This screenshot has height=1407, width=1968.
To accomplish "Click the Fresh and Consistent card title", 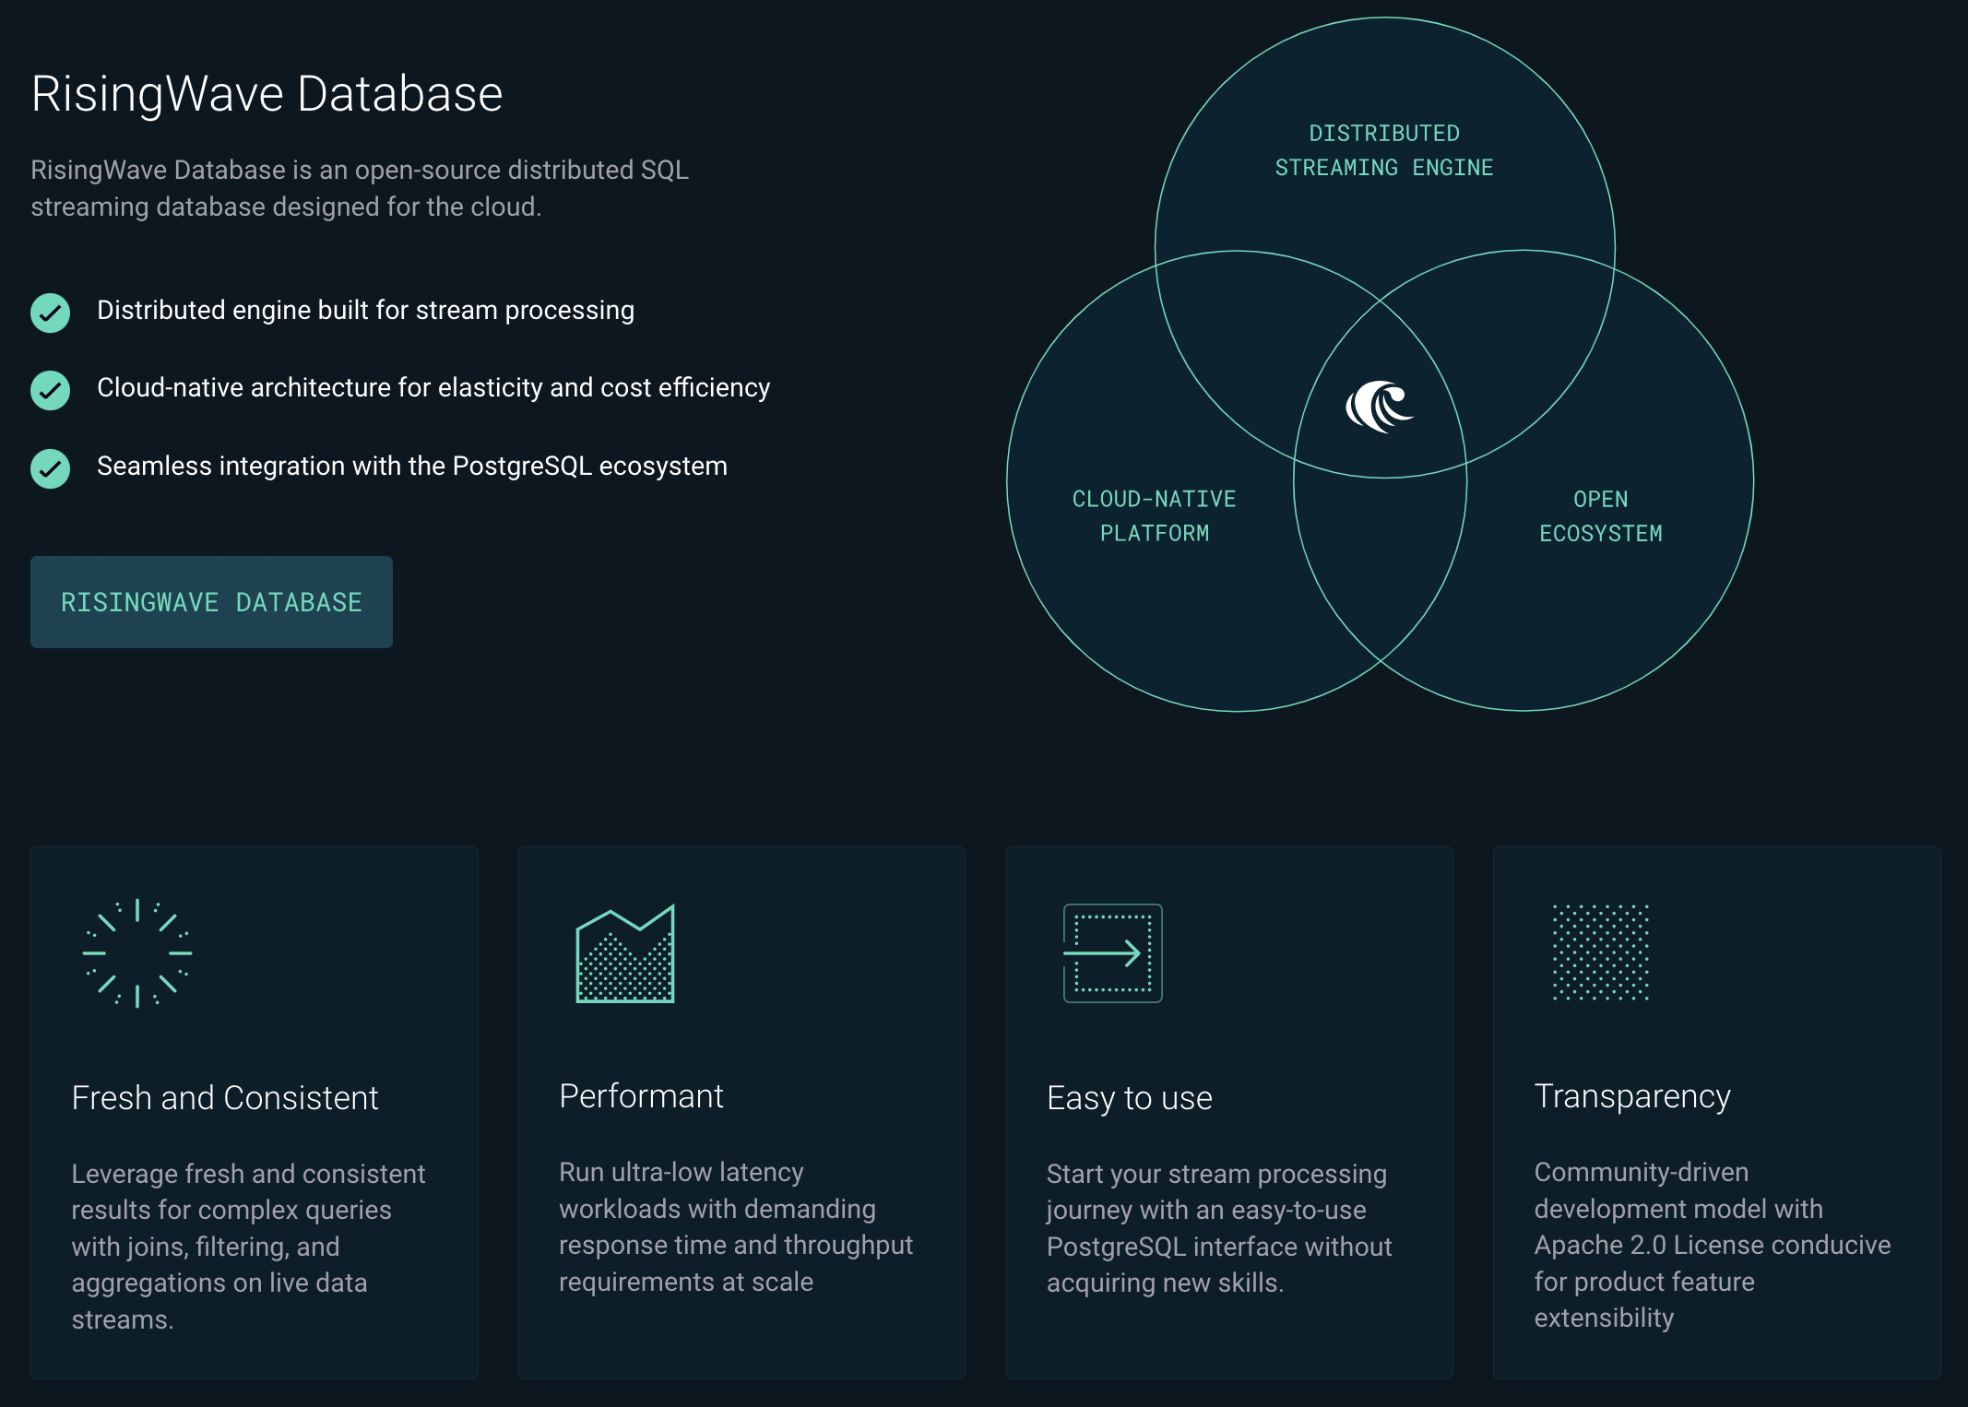I will (x=225, y=1097).
